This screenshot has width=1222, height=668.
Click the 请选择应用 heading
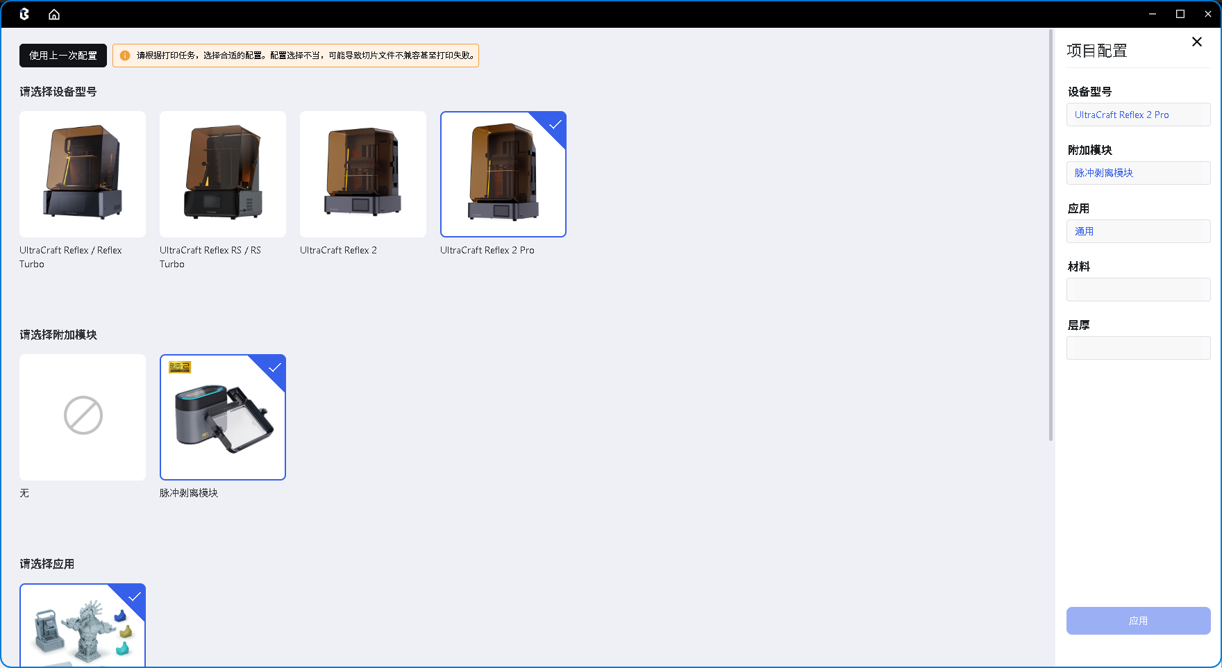tap(47, 564)
